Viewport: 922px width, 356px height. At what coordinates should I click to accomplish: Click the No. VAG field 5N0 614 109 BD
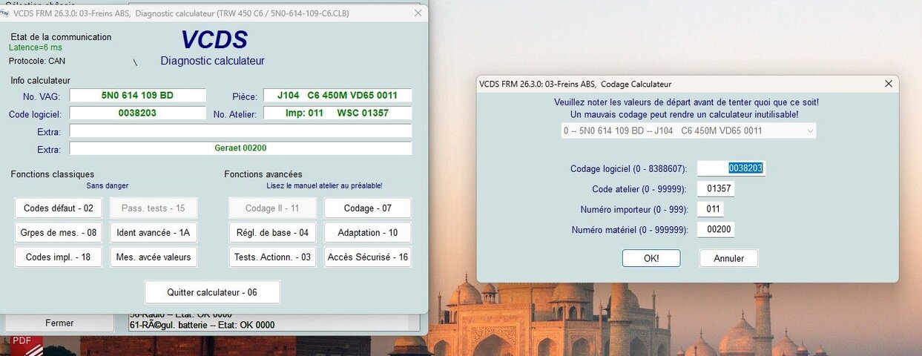pyautogui.click(x=137, y=96)
